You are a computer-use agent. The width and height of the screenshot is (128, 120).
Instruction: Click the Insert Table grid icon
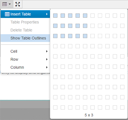[7, 14]
